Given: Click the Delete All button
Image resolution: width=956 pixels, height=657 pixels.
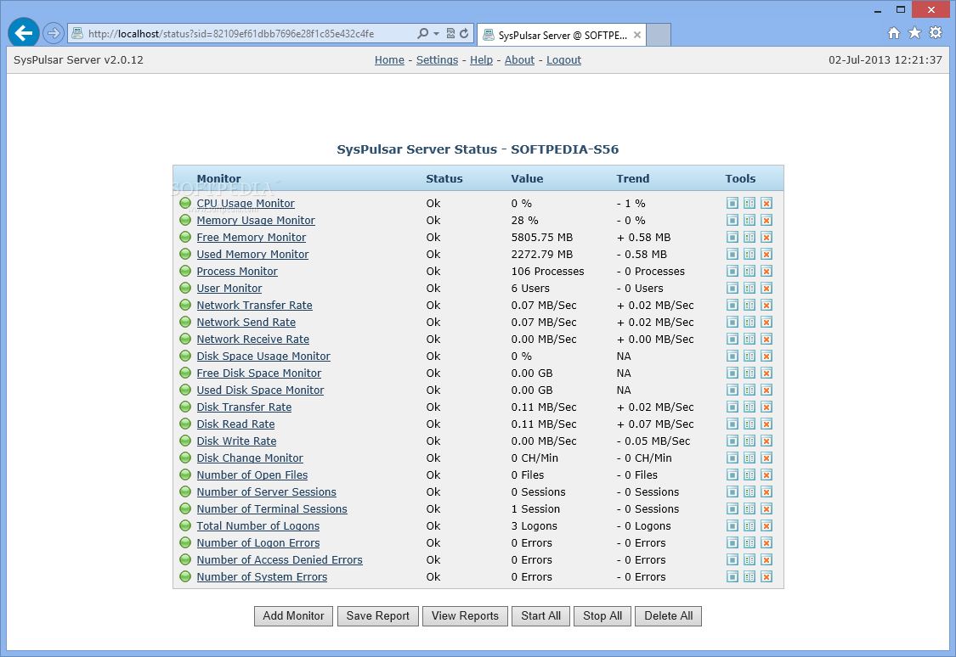Looking at the screenshot, I should pyautogui.click(x=668, y=615).
